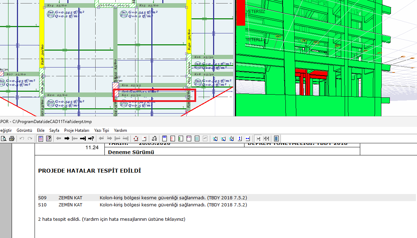Image resolution: width=417 pixels, height=238 pixels.
Task: Click the teal table grid page icon
Action: 197,139
